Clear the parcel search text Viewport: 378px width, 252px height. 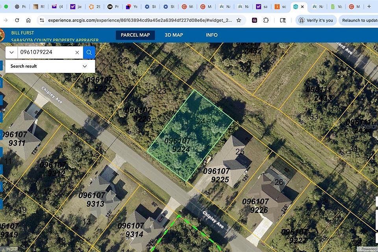[x=77, y=52]
